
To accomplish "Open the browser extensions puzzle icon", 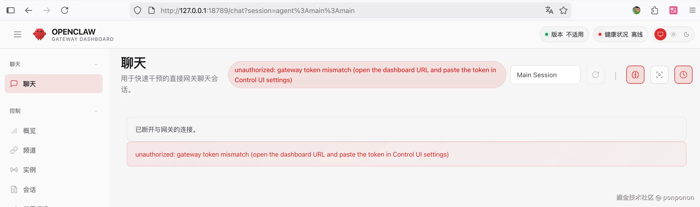I will tap(655, 11).
